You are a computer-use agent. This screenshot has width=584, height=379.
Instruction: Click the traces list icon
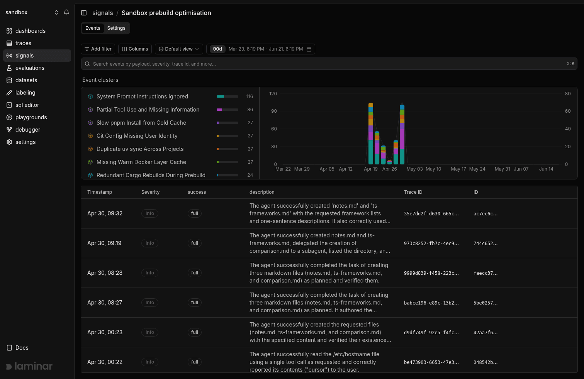point(9,43)
